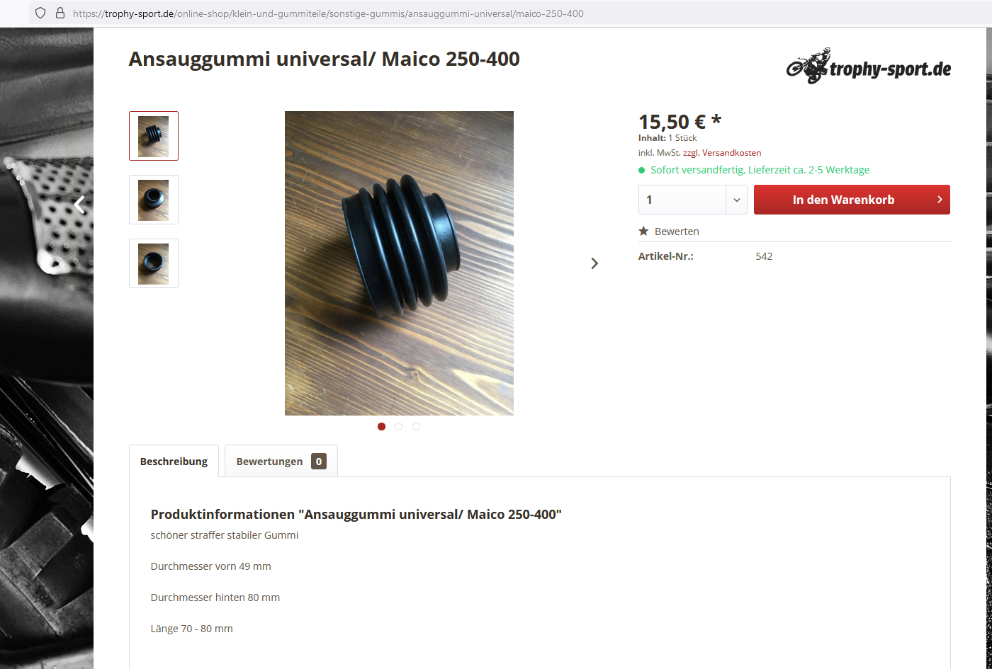The width and height of the screenshot is (992, 669).
Task: Select the third carousel dot
Action: pos(416,426)
